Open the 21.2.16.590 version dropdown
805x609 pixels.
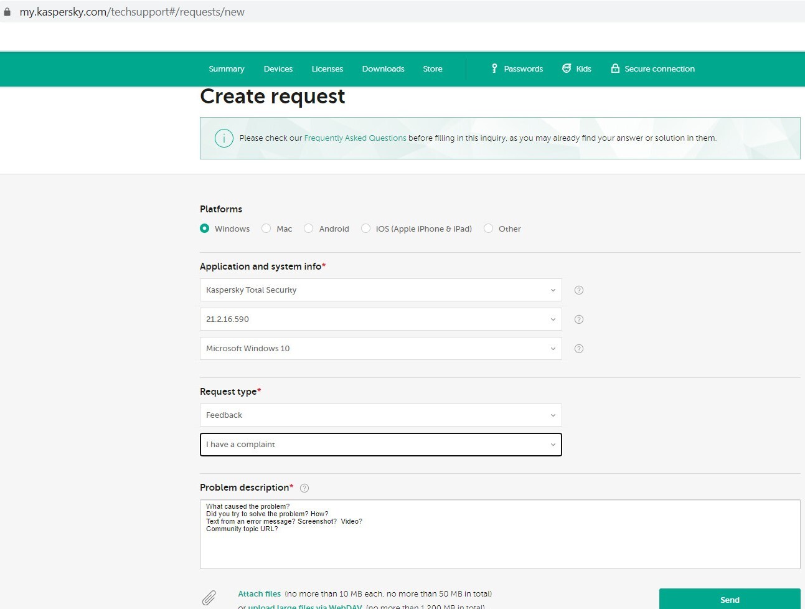(x=381, y=319)
